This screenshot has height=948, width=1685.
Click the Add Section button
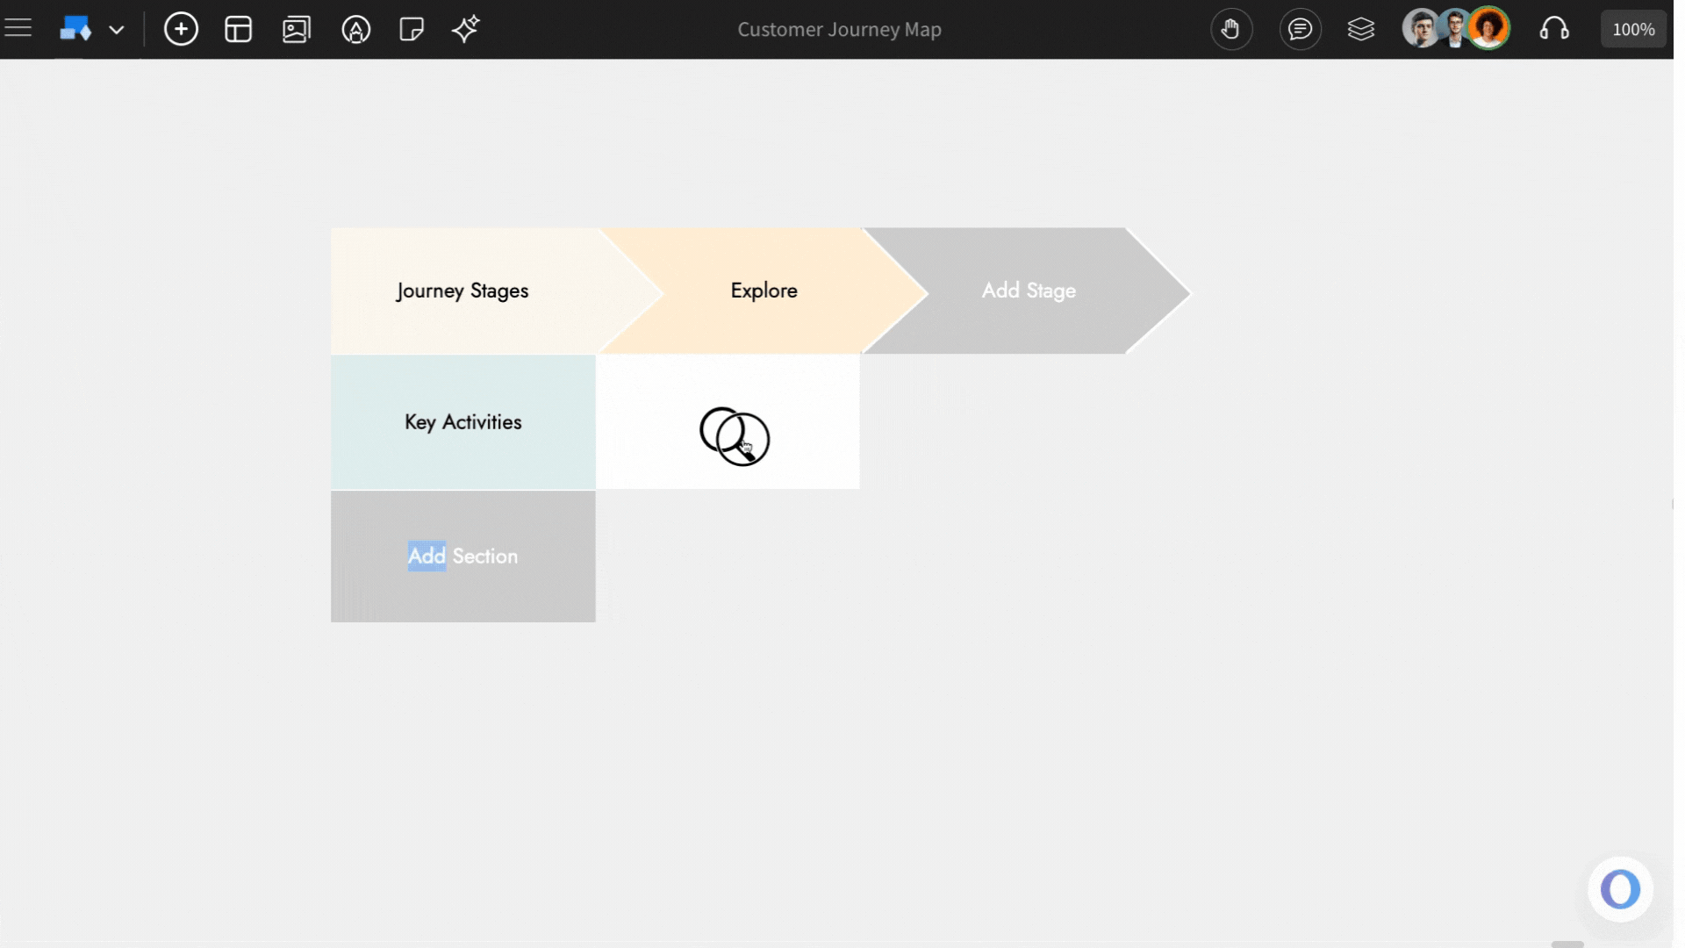tap(462, 556)
